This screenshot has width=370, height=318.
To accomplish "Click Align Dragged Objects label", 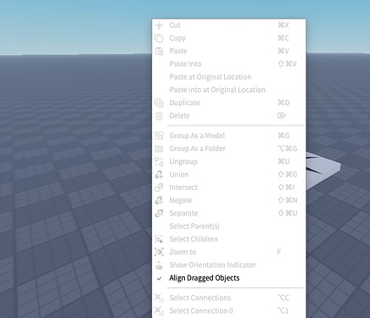I will point(205,278).
